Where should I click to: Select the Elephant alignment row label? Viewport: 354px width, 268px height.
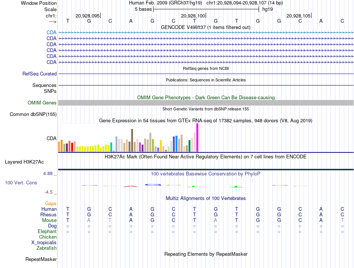point(47,231)
